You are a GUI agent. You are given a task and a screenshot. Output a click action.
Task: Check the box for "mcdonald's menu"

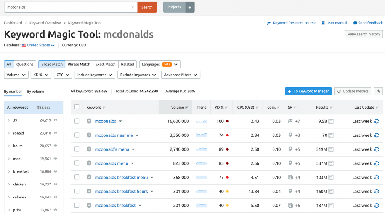click(77, 149)
